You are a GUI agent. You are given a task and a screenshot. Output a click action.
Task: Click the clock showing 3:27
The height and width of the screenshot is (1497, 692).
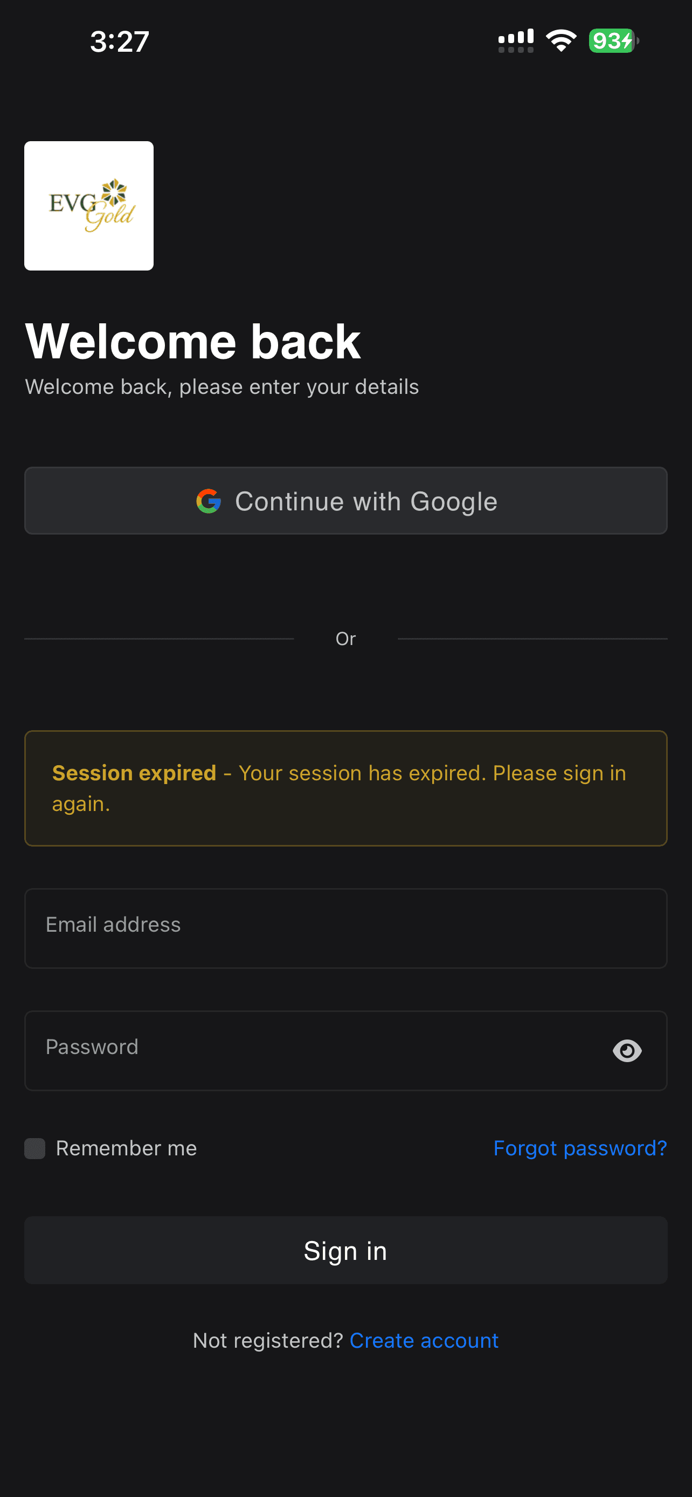120,40
